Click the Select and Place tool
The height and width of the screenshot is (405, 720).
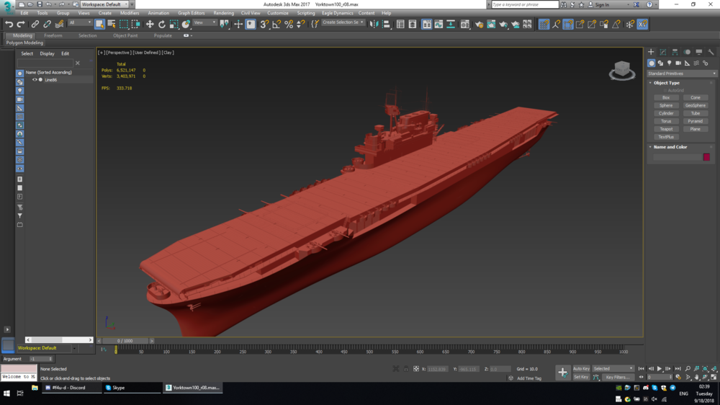[x=186, y=25]
